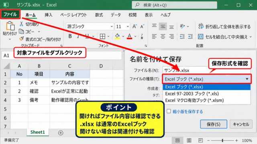Open the font size 11 dropdown

pyautogui.click(x=128, y=26)
